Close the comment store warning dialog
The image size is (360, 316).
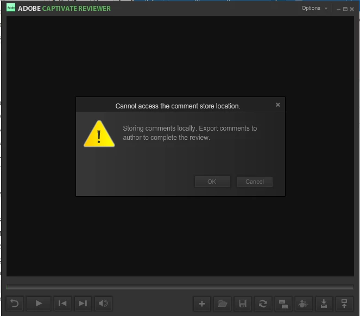point(278,105)
